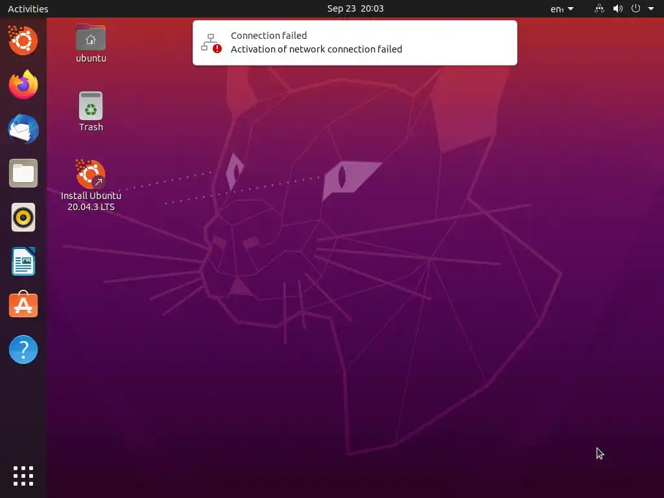Expand system menu arrow beside power icon
664x498 pixels.
click(x=651, y=8)
